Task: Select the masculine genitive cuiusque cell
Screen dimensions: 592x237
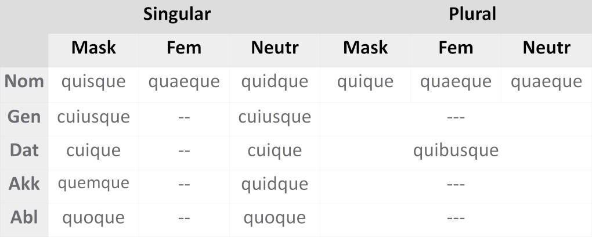Action: [x=93, y=117]
